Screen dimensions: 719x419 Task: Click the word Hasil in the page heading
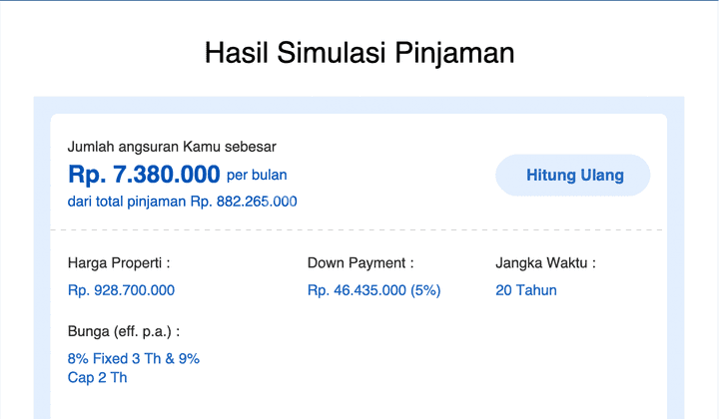pyautogui.click(x=237, y=53)
